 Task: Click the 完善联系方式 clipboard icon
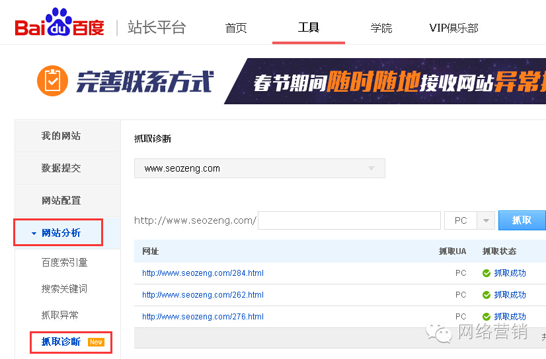coord(53,81)
